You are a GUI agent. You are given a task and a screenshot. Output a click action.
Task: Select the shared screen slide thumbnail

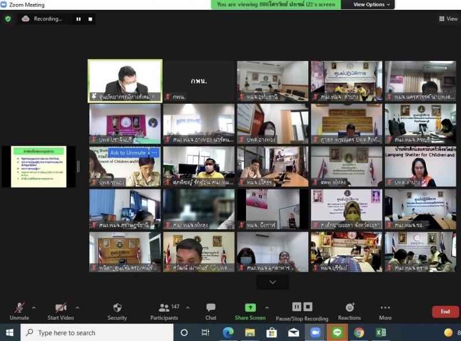[39, 166]
